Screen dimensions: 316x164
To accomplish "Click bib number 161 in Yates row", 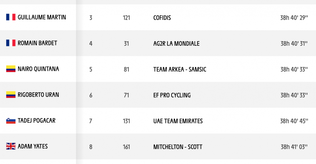I will pos(126,147).
